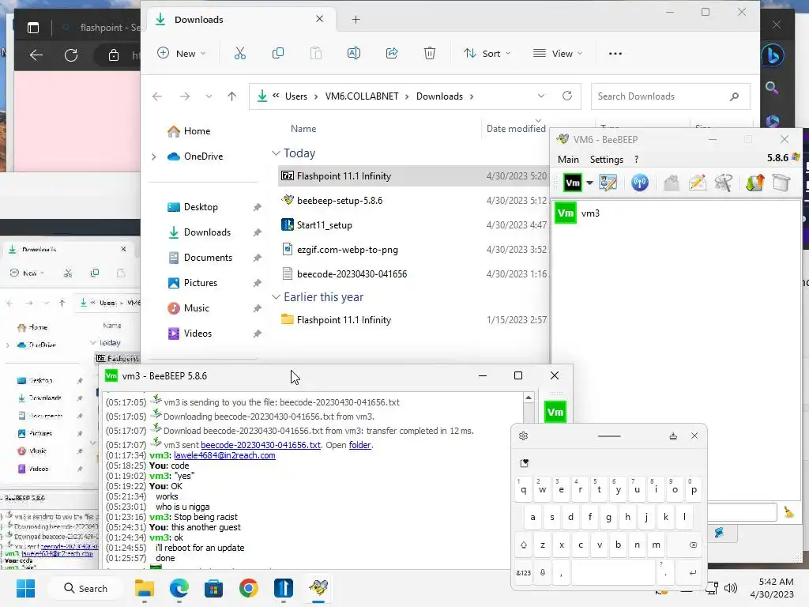Open recent locations chevron in Explorer navigation

[209, 96]
